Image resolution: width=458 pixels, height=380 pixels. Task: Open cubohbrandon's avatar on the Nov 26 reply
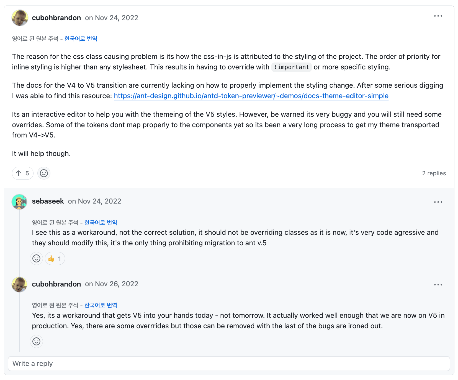19,284
